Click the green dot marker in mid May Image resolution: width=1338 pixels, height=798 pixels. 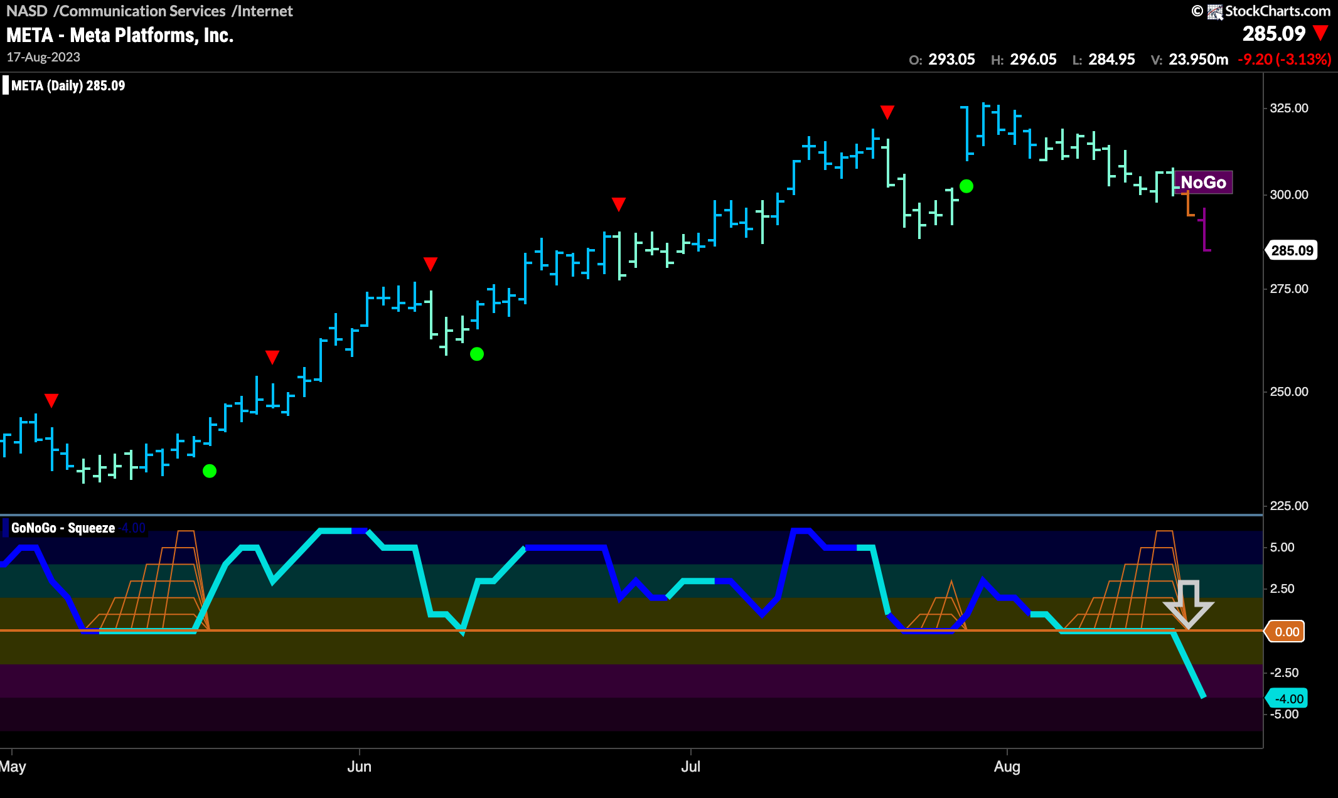[210, 471]
